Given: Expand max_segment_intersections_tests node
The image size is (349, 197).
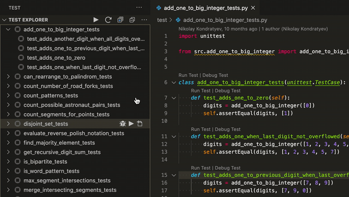Looking at the screenshot, I should 8,180.
